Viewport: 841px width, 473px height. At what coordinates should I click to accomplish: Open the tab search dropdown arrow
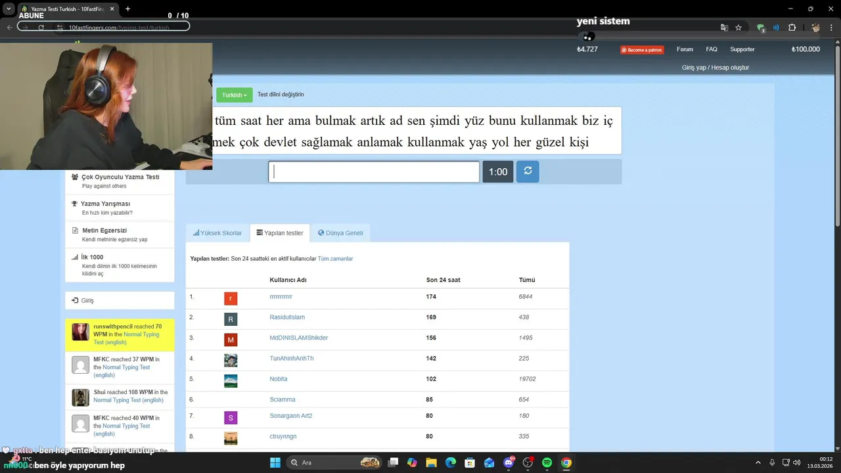[x=9, y=9]
